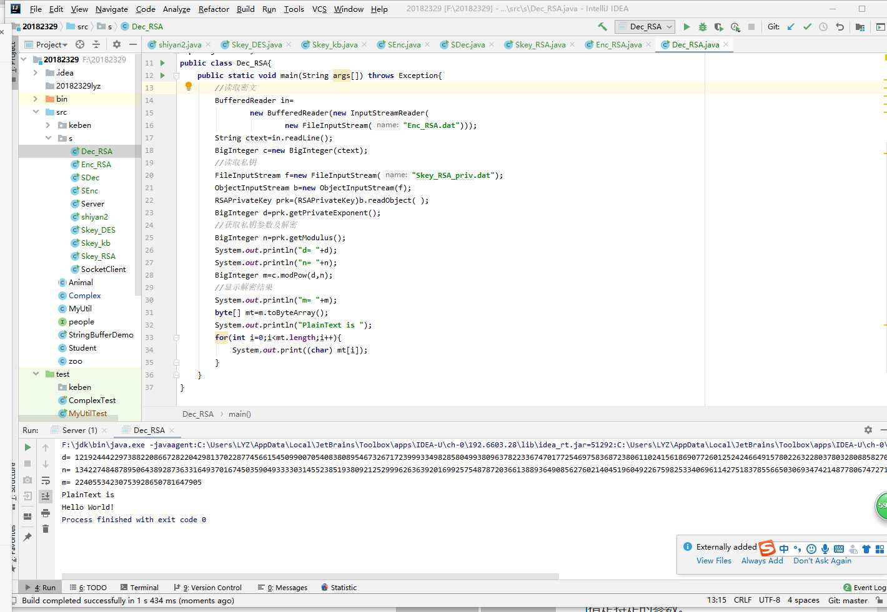Revert changes with the Git rollback arrow
The image size is (887, 612).
click(840, 27)
